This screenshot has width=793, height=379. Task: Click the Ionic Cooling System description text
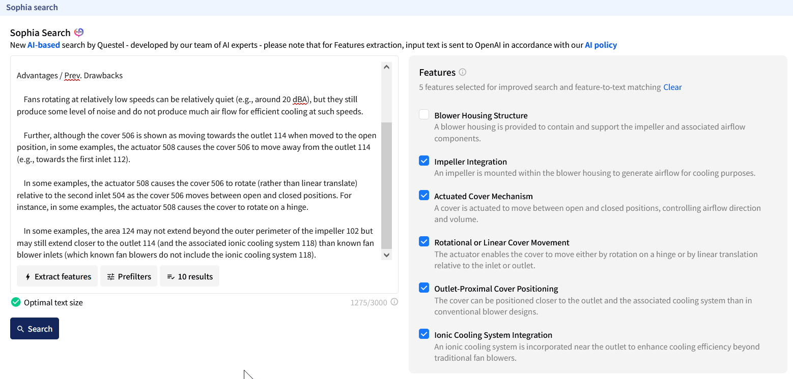point(597,352)
